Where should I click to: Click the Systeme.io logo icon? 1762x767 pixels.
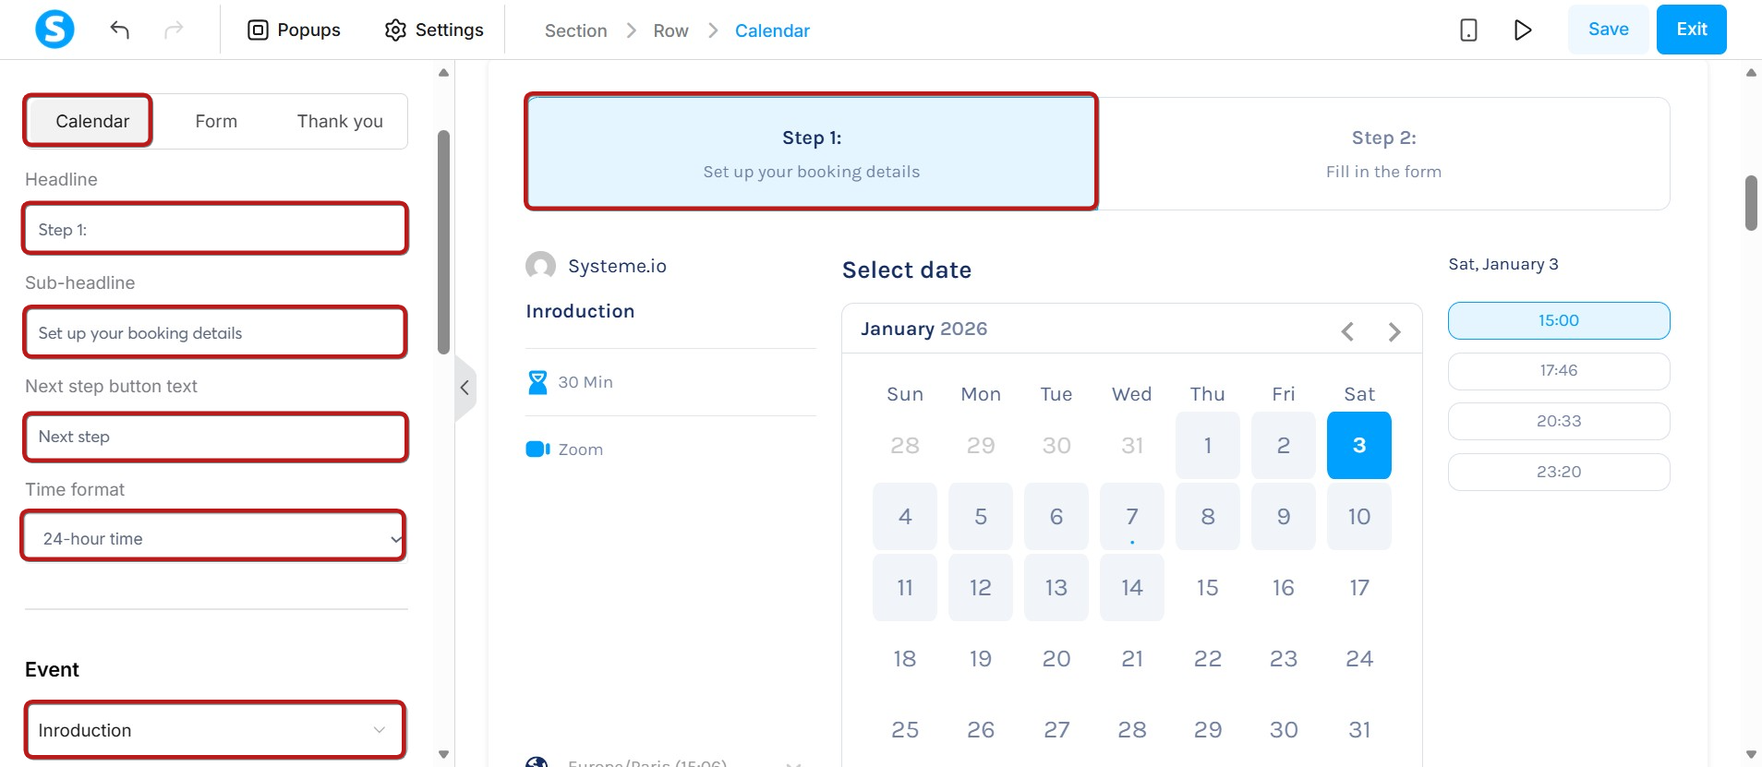54,30
